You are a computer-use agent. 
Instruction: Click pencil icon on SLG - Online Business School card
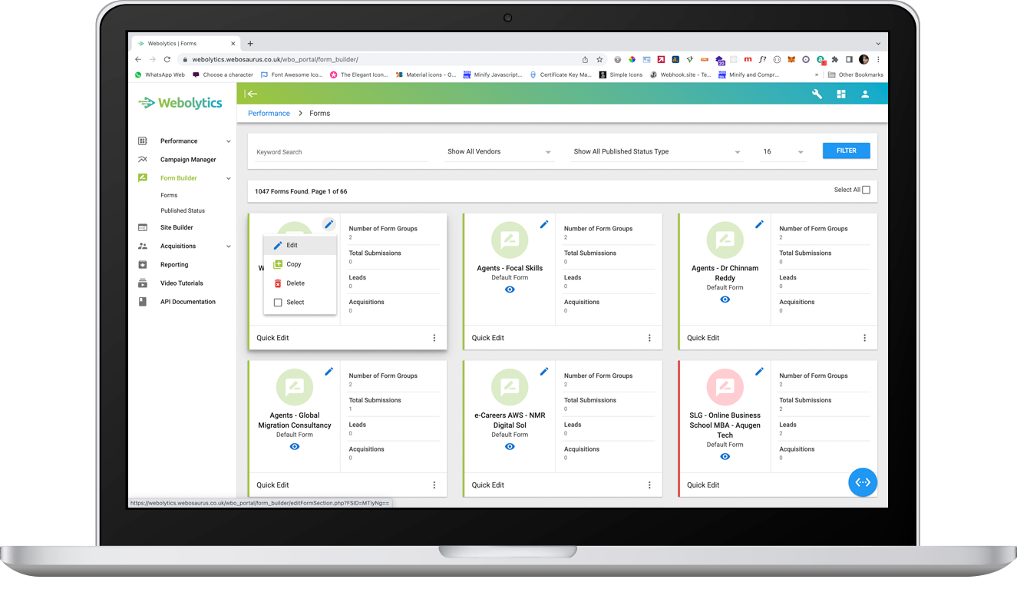click(x=759, y=372)
